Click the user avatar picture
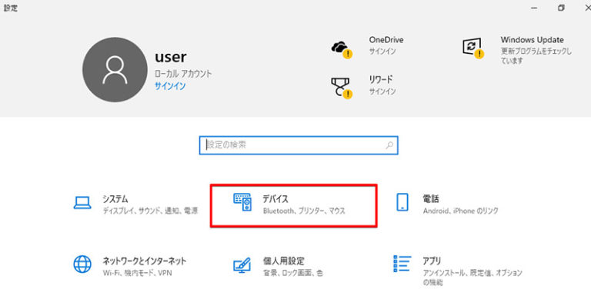 pyautogui.click(x=115, y=70)
